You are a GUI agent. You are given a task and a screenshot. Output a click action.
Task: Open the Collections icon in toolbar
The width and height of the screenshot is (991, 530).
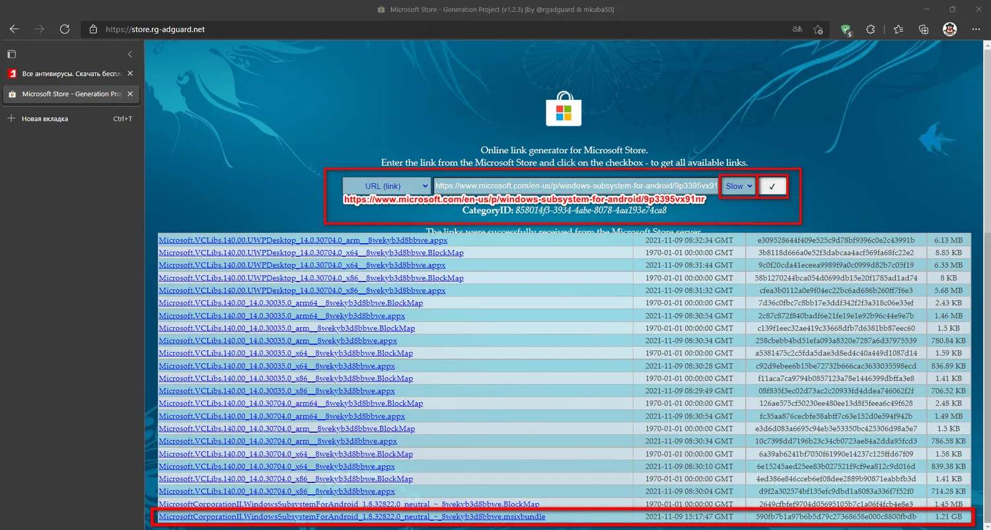point(924,29)
